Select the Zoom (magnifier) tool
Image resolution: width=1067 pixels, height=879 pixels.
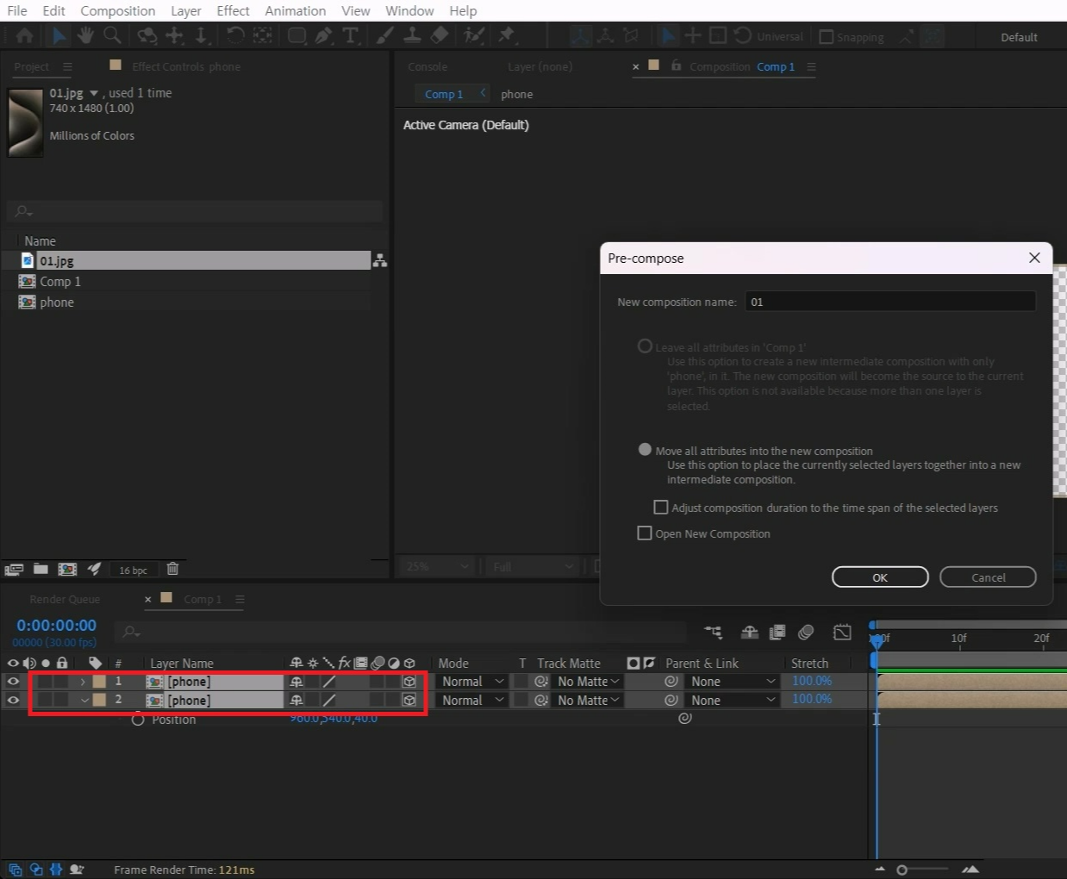click(x=112, y=35)
